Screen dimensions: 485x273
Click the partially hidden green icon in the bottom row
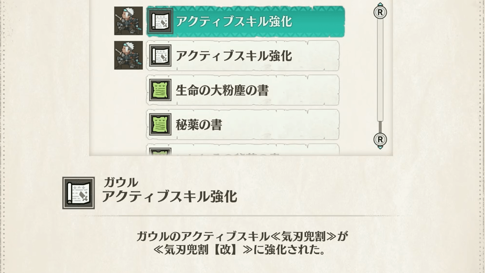(x=160, y=152)
